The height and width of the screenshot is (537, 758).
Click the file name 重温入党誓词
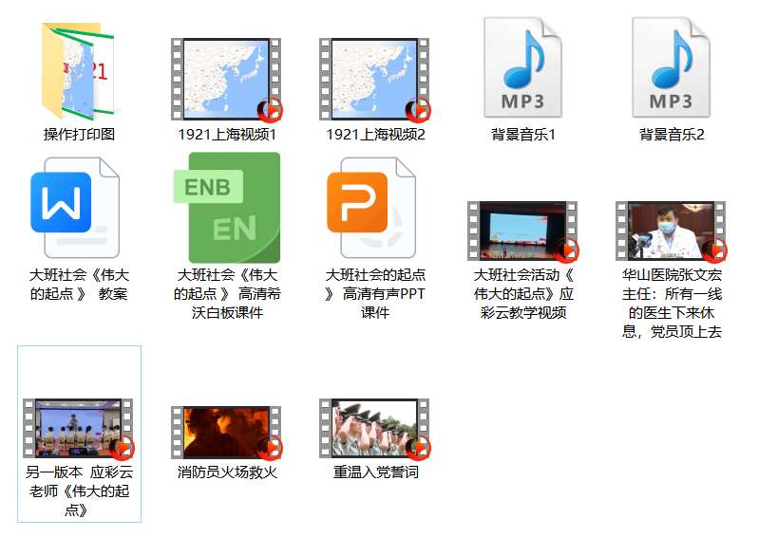tap(375, 472)
